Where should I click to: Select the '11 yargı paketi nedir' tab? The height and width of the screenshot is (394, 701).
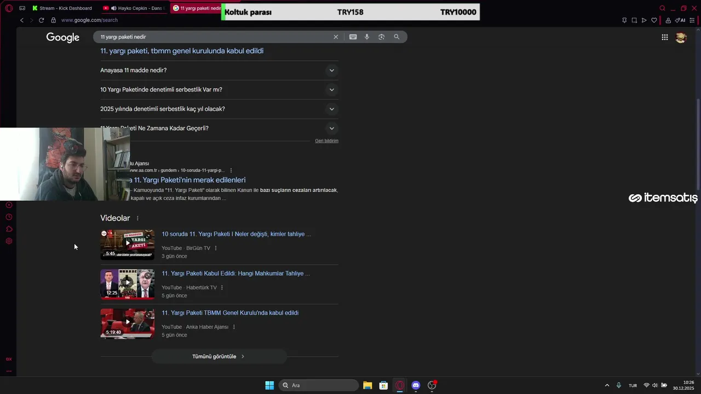click(197, 8)
